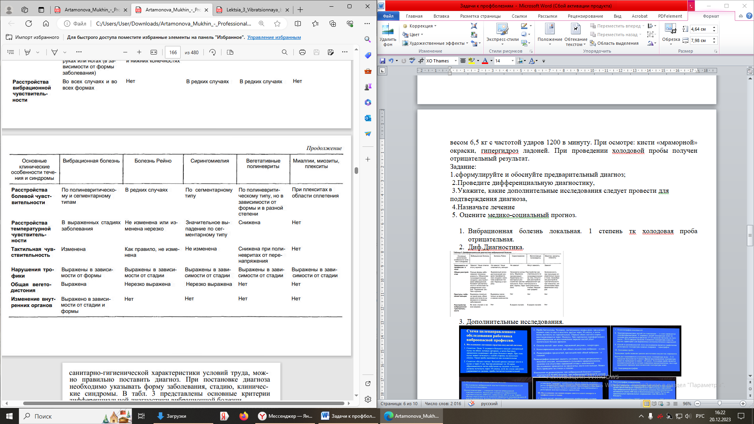Viewport: 754px width, 424px height.
Task: Click Edge address bar with file path
Action: (x=174, y=24)
